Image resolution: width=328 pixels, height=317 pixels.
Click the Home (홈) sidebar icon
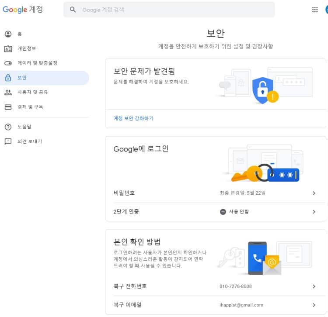(x=8, y=34)
